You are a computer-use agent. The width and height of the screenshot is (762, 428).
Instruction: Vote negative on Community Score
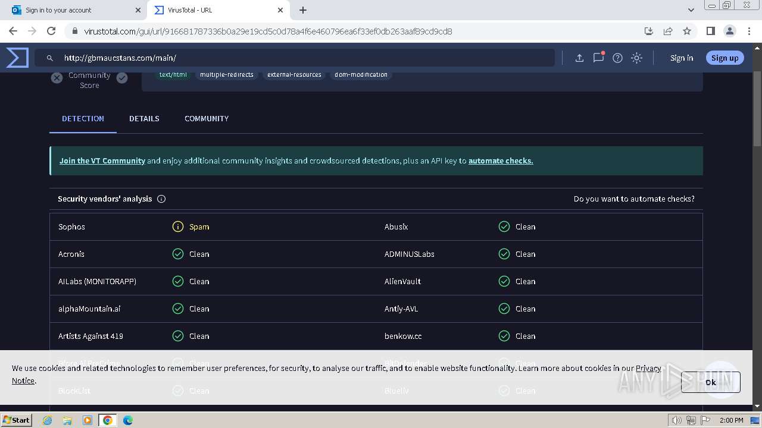(57, 78)
